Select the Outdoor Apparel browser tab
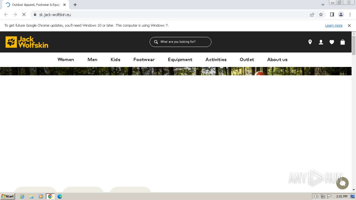 (36, 5)
